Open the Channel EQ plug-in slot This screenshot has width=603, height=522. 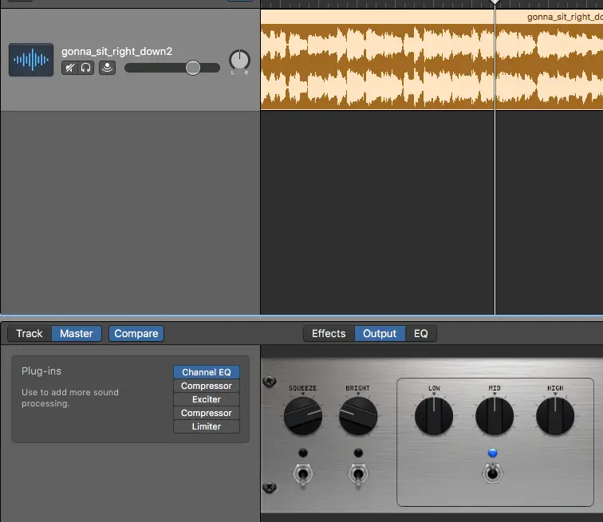click(x=207, y=372)
